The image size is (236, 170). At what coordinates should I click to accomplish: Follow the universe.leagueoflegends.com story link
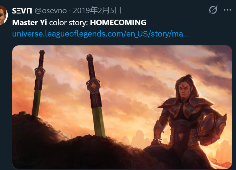click(x=101, y=34)
